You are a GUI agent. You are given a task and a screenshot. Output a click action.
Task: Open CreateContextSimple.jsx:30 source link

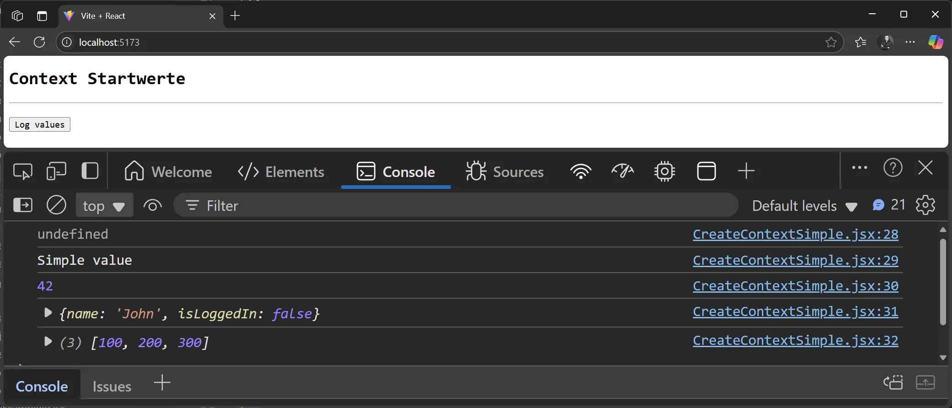click(795, 286)
